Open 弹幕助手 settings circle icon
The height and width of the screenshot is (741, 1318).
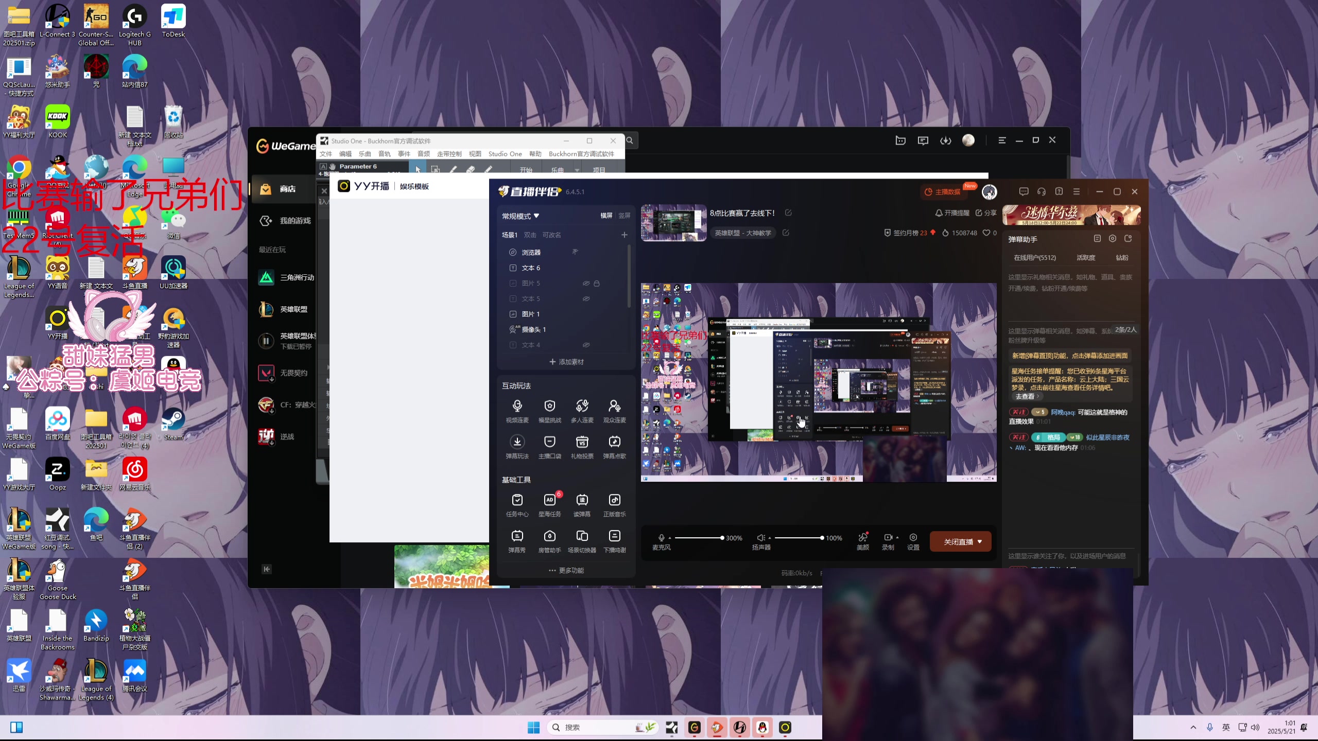1113,239
